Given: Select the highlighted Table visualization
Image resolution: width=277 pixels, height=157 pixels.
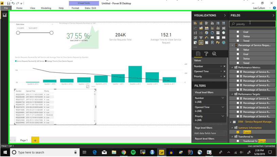Looking at the screenshot, I should click(201, 42).
